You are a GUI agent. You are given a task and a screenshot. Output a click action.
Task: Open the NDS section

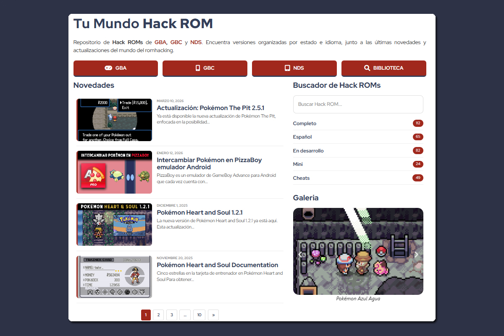tap(294, 68)
